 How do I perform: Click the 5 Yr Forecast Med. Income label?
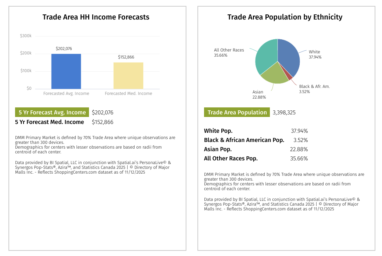coord(50,122)
